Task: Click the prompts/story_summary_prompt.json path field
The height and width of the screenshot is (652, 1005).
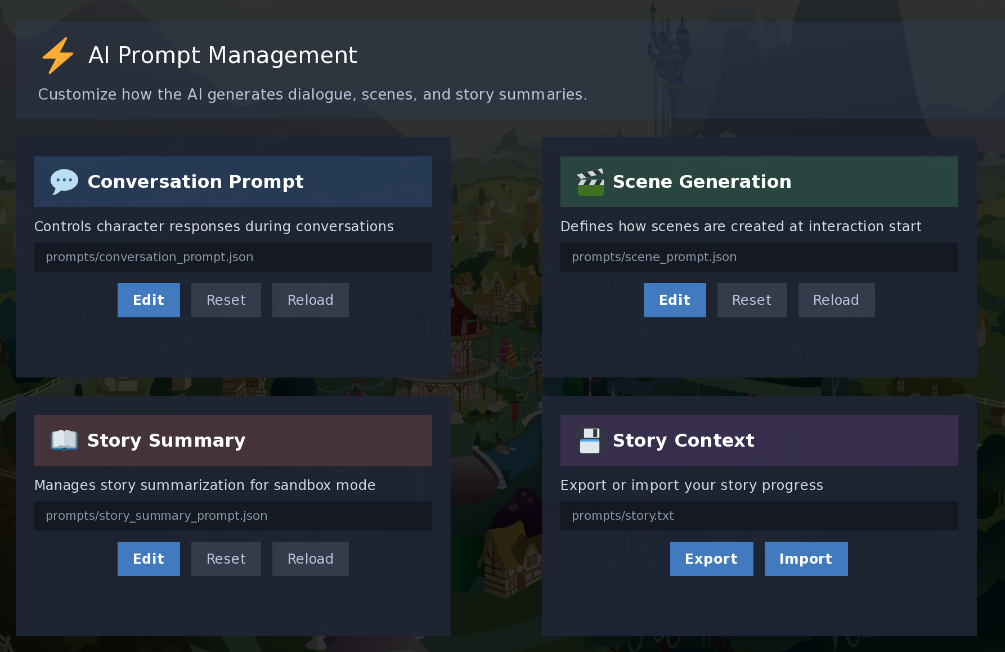Action: (233, 516)
